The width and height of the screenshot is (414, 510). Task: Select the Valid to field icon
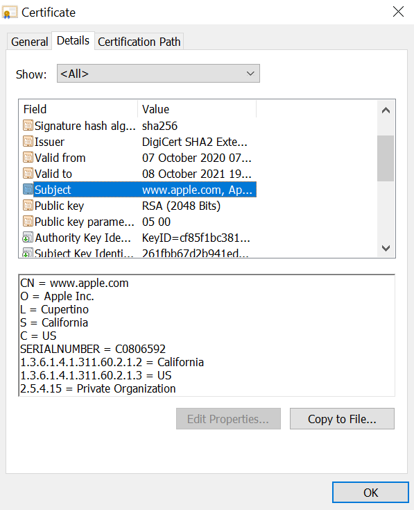(28, 174)
